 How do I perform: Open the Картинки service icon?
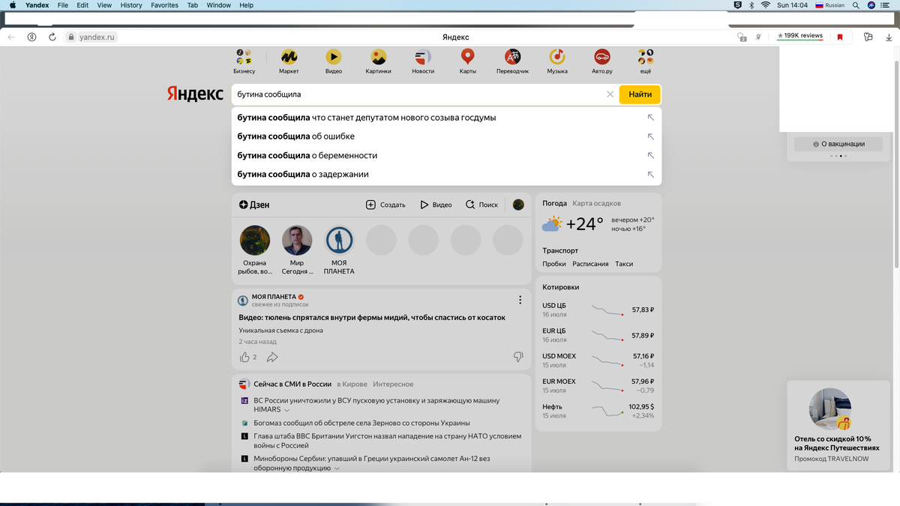379,57
